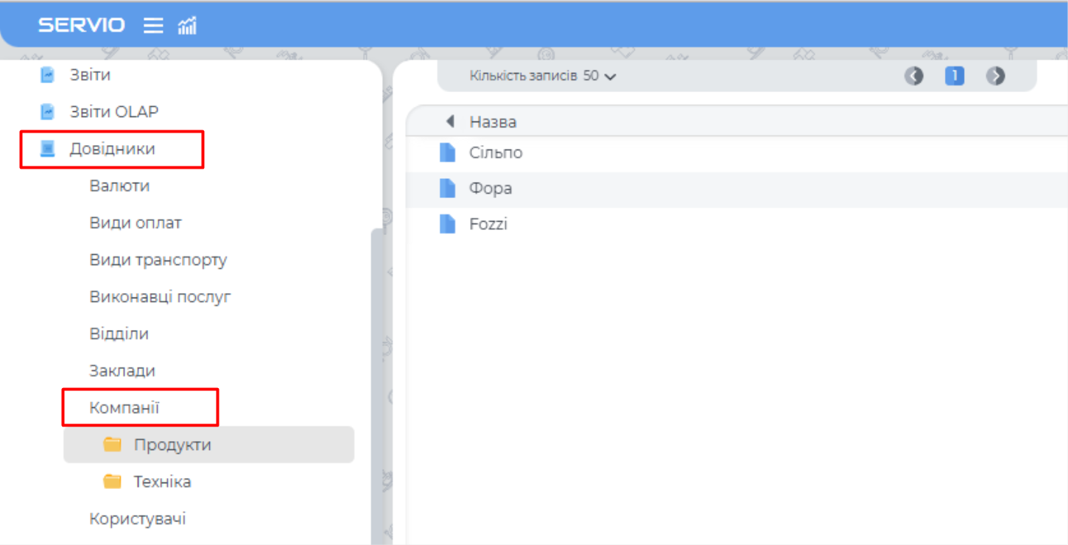The height and width of the screenshot is (545, 1068).
Task: Open Види оплат in the sidebar
Action: point(136,223)
